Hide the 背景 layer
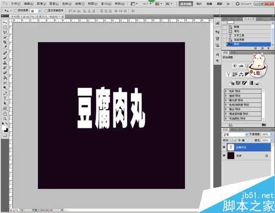 224,155
